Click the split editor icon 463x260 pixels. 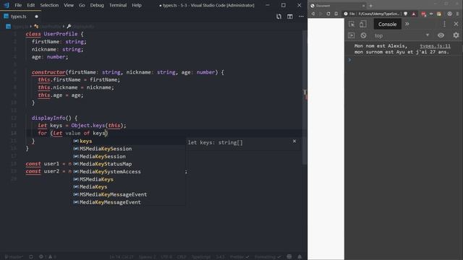point(290,17)
